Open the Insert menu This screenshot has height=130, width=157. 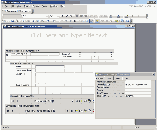[27, 6]
